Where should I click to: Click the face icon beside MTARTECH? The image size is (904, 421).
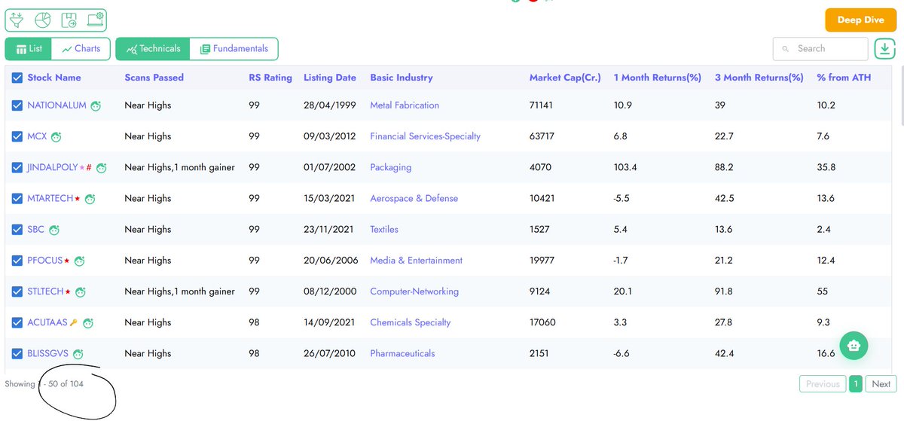point(90,199)
